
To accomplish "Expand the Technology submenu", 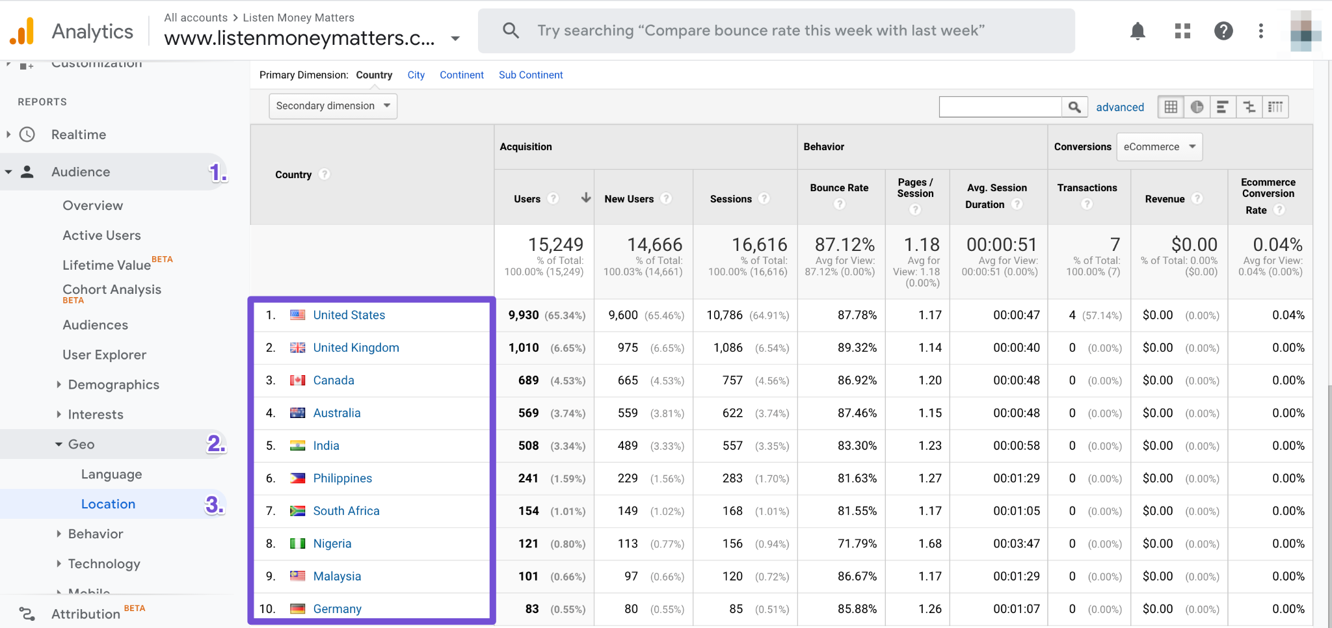I will (59, 564).
